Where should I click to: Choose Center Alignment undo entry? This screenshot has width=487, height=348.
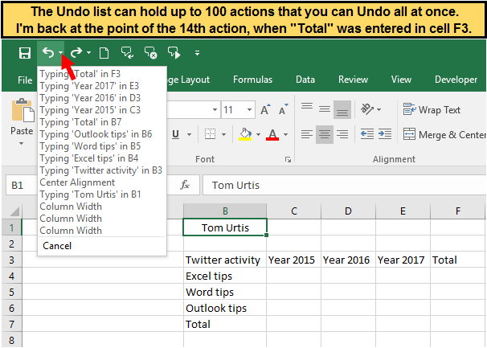pyautogui.click(x=101, y=182)
